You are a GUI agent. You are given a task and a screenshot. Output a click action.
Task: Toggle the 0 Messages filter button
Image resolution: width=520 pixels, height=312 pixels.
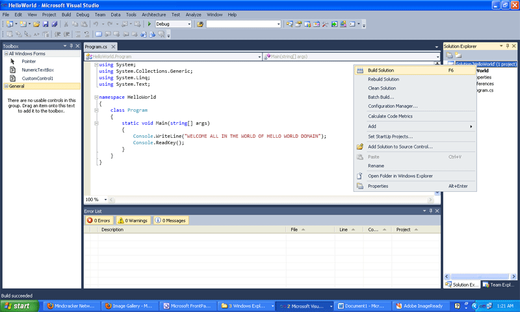tap(170, 220)
